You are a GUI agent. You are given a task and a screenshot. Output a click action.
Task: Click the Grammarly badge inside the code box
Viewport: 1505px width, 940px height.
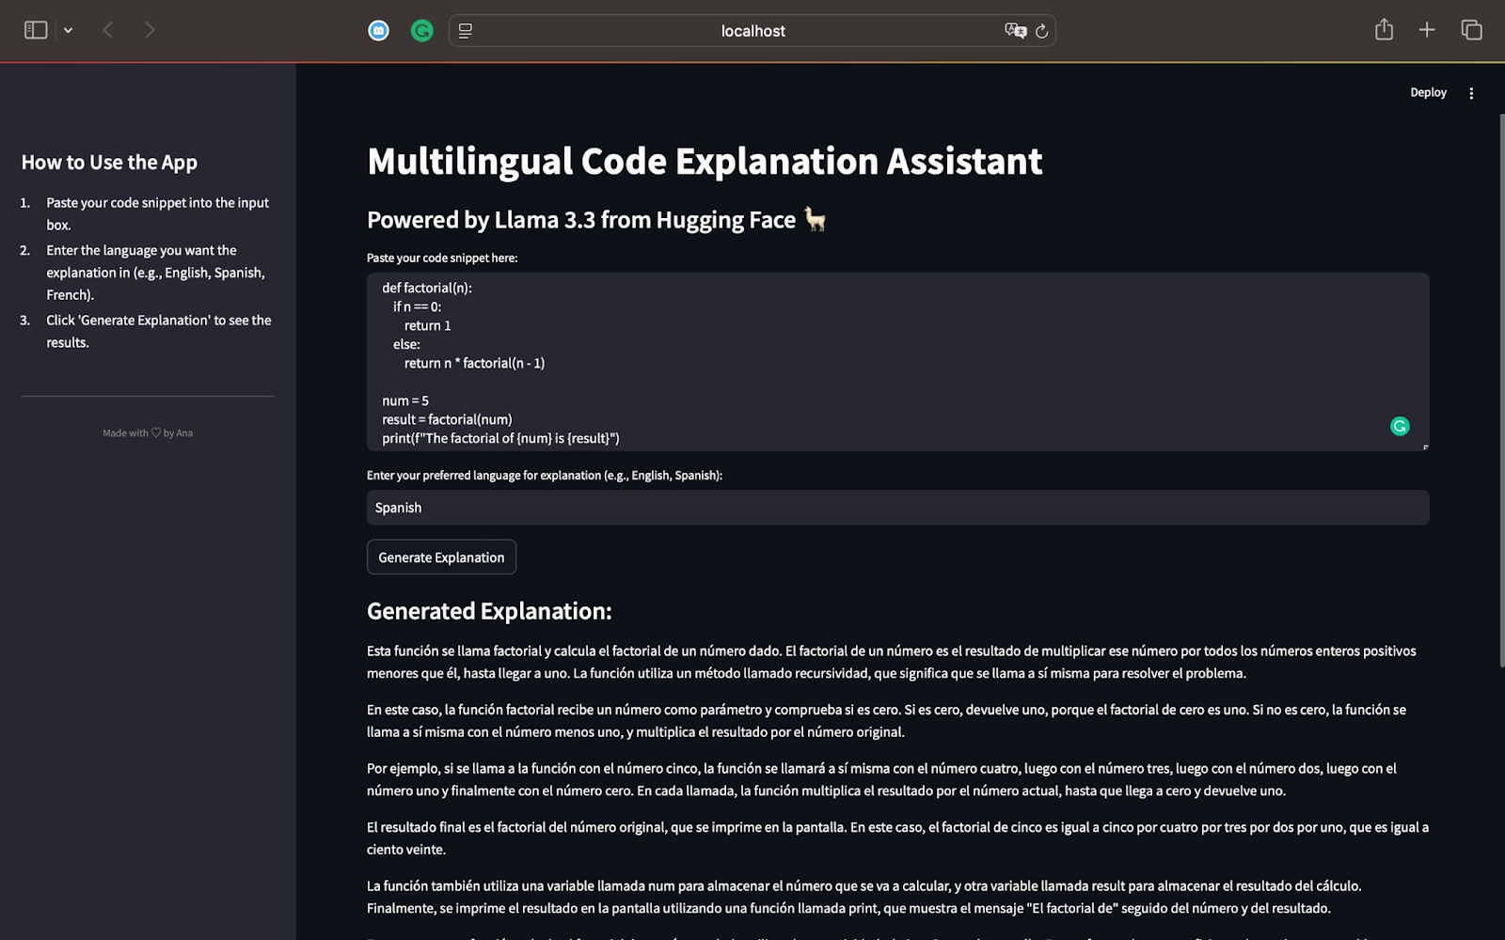1399,426
